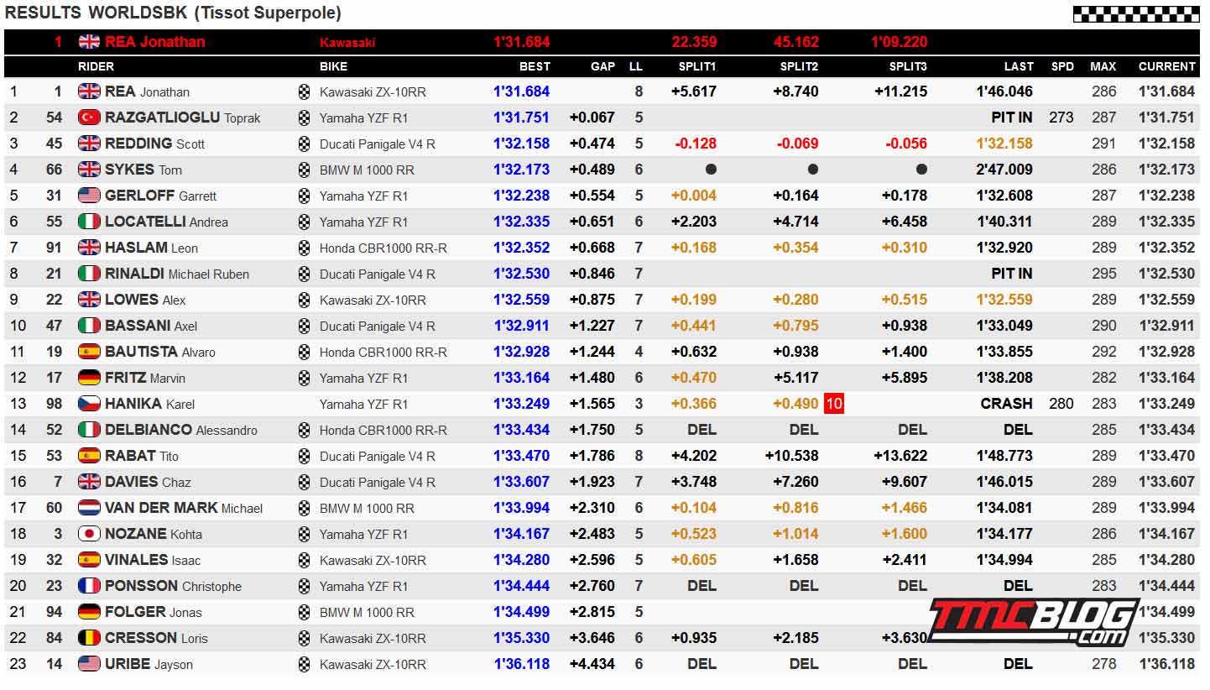Click the UK flag beside REA Jonathan in row 1

pyautogui.click(x=89, y=91)
